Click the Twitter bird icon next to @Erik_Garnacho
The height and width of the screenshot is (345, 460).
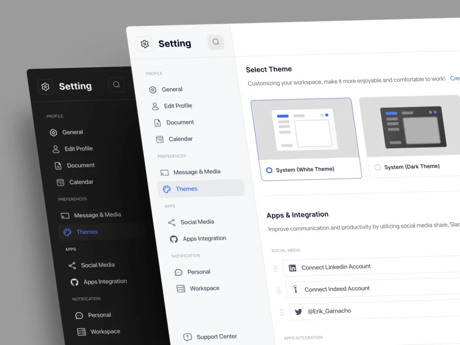point(298,311)
